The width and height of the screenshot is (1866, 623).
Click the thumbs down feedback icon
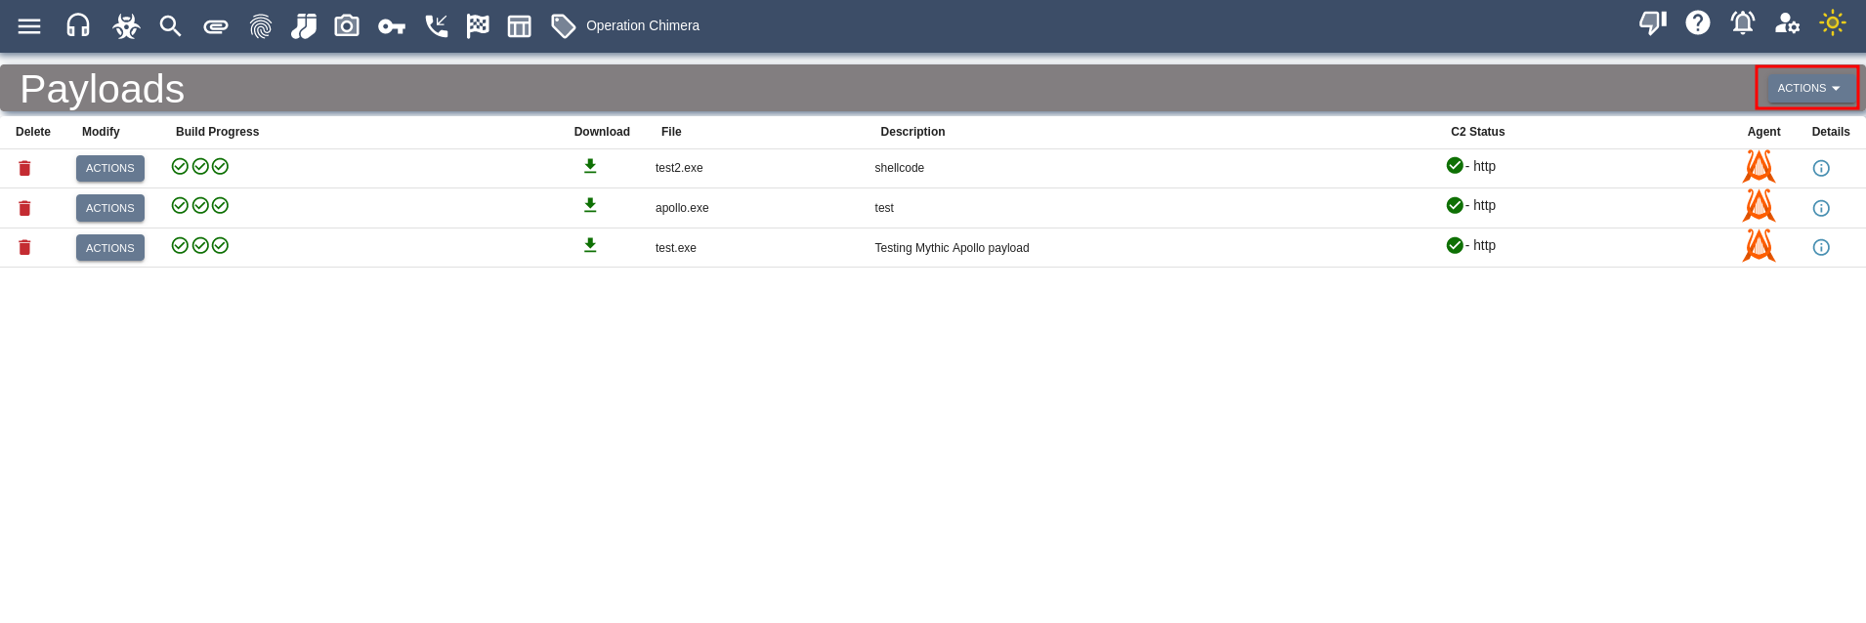(1653, 22)
